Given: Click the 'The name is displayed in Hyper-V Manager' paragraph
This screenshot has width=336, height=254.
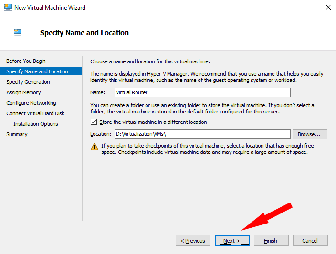Looking at the screenshot, I should coord(207,77).
